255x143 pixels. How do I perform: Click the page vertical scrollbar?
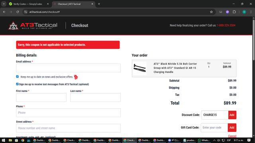tap(253, 40)
